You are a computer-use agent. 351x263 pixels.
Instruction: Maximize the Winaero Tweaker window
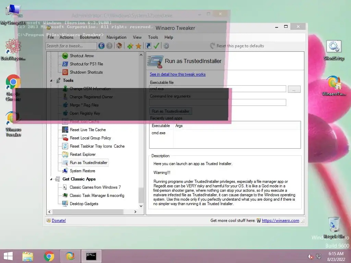(286, 27)
